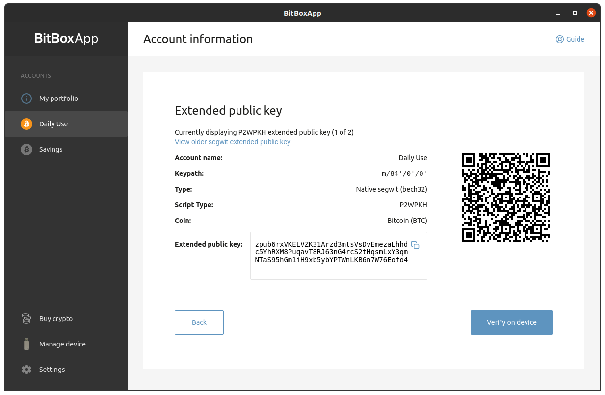The height and width of the screenshot is (395, 605).
Task: Click the Keypath: field label
Action: click(x=189, y=173)
